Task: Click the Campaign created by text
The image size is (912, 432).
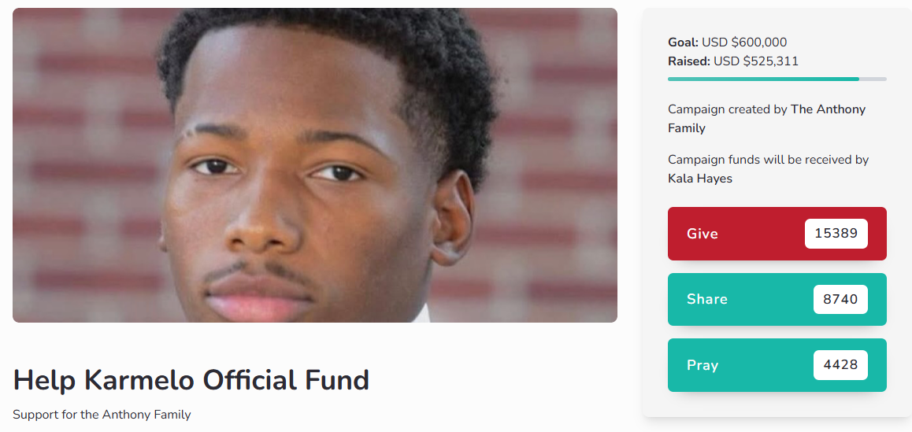Action: pyautogui.click(x=728, y=109)
